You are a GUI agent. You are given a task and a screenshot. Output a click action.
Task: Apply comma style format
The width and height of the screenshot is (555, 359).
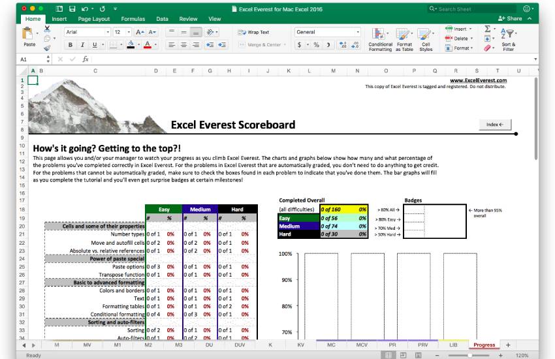coord(328,45)
